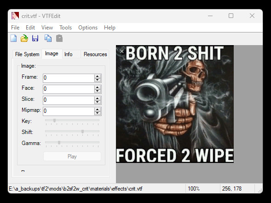Decrease Slice with the down arrow

pyautogui.click(x=98, y=102)
